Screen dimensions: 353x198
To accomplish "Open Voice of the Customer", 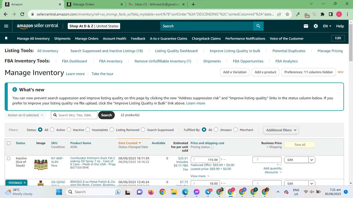I will (x=287, y=38).
